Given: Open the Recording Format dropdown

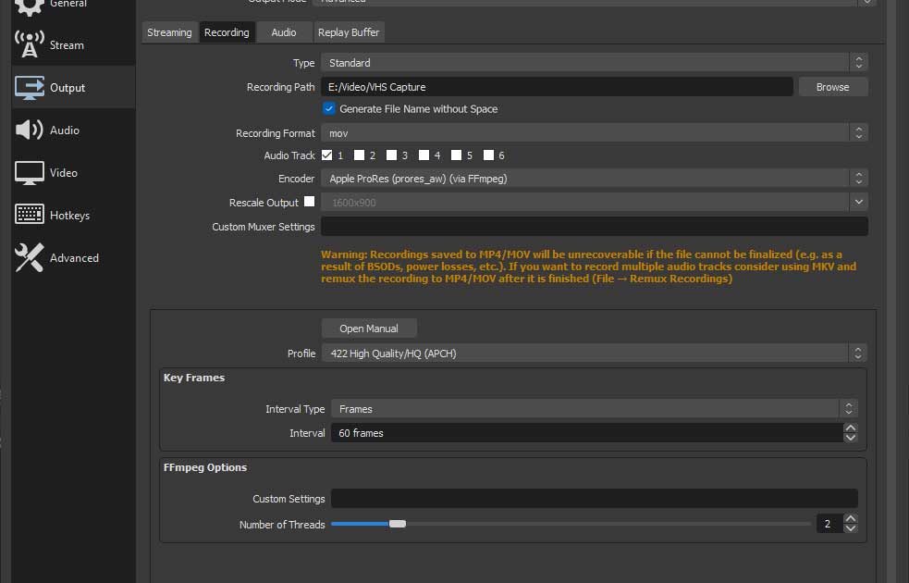Looking at the screenshot, I should (x=594, y=133).
